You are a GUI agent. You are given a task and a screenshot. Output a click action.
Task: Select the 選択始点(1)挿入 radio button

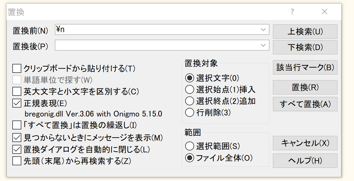tap(190, 89)
